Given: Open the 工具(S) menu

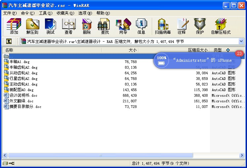Looking at the screenshot, I should [x=46, y=13].
